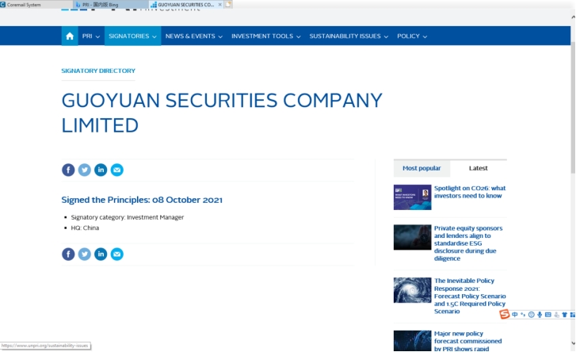Open 'Private equity sponsors and lenders' article

coord(468,243)
